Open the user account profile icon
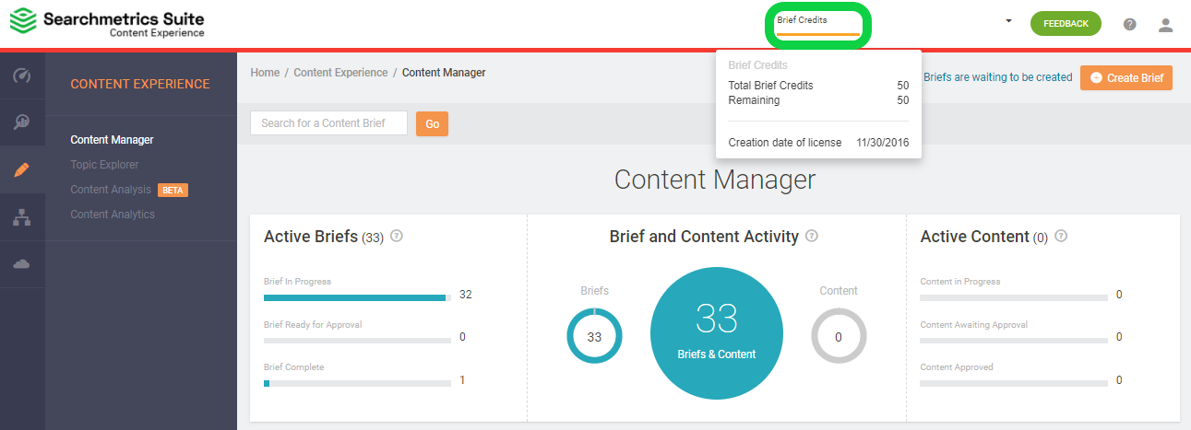The image size is (1191, 430). (1166, 25)
